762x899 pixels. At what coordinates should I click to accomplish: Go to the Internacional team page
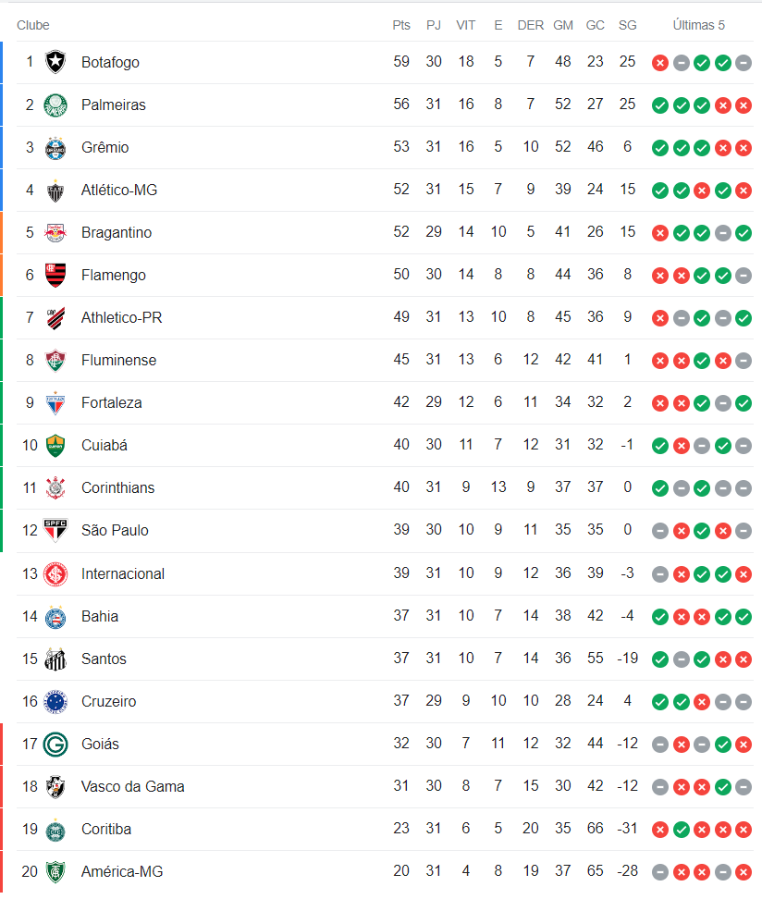point(122,573)
